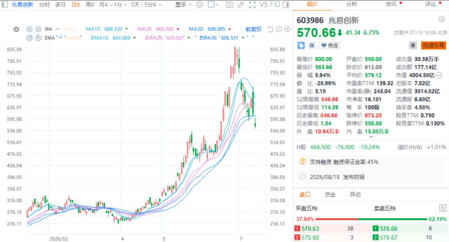Open 月K period dropdown
Viewport: 449px width, 242px height.
(106, 5)
